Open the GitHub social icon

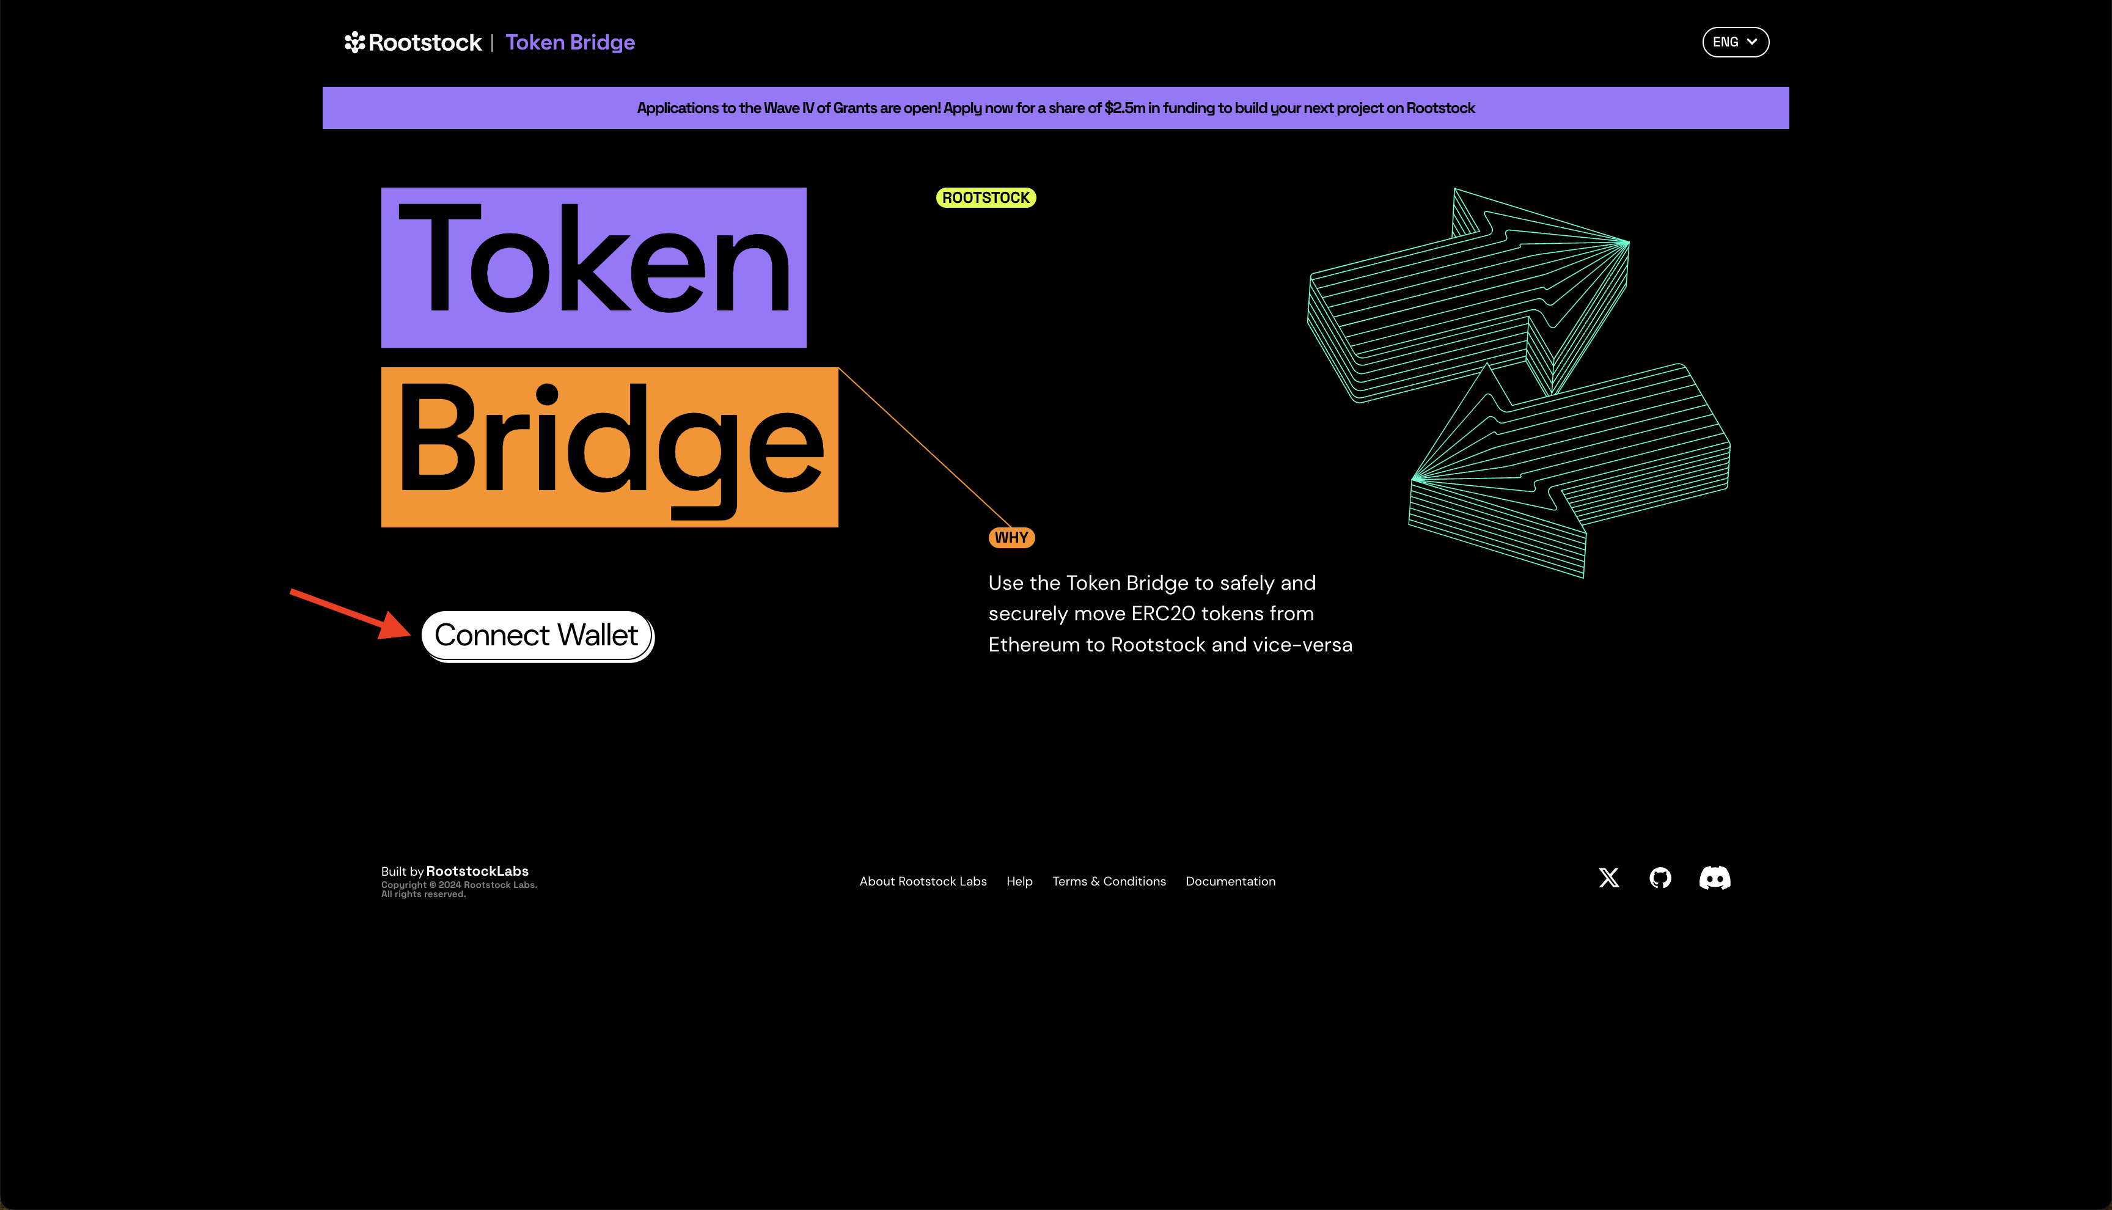[1659, 876]
